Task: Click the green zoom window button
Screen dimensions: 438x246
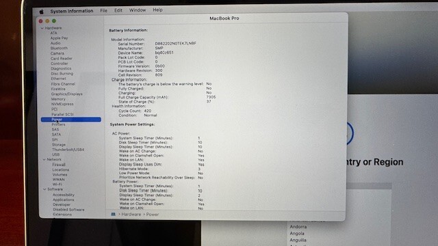Action: 54,21
